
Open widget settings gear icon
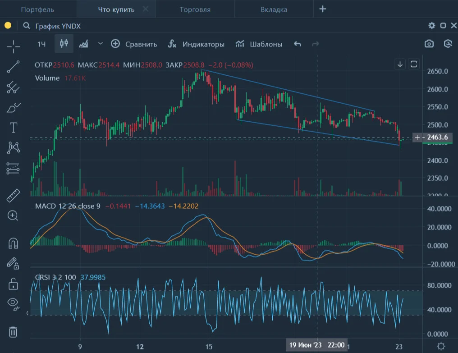tap(432, 25)
